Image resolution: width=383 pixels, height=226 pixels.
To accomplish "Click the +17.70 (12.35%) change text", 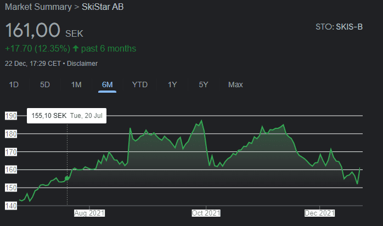I will click(38, 49).
